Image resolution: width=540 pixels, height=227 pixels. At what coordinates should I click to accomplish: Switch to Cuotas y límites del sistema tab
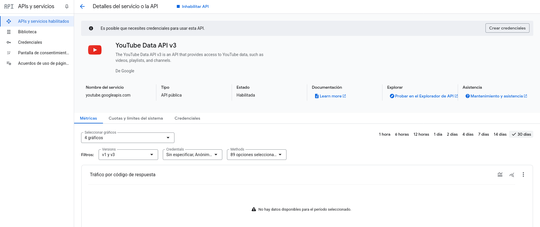(136, 118)
